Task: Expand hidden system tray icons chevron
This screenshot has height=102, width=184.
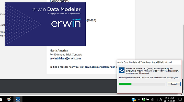Action: pos(139,99)
